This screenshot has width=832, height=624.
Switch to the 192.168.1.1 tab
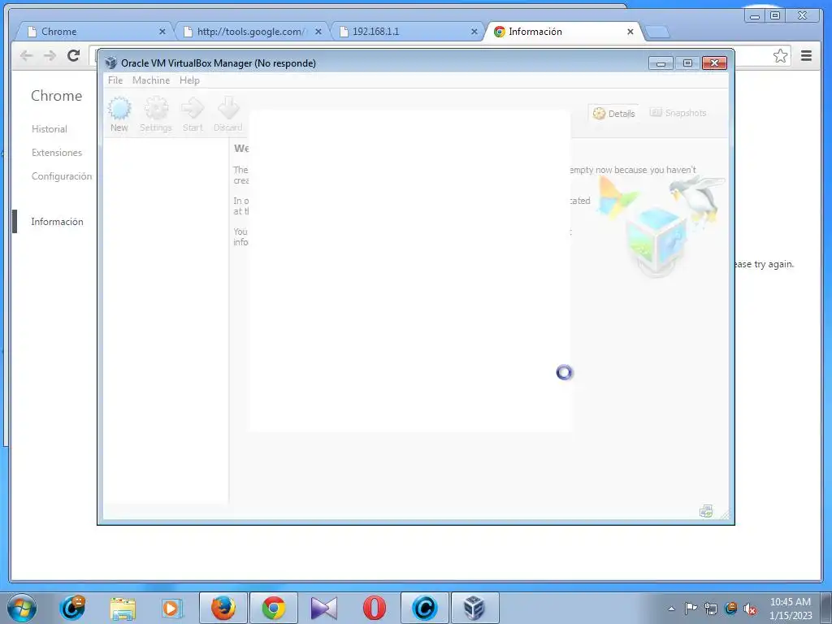click(409, 32)
